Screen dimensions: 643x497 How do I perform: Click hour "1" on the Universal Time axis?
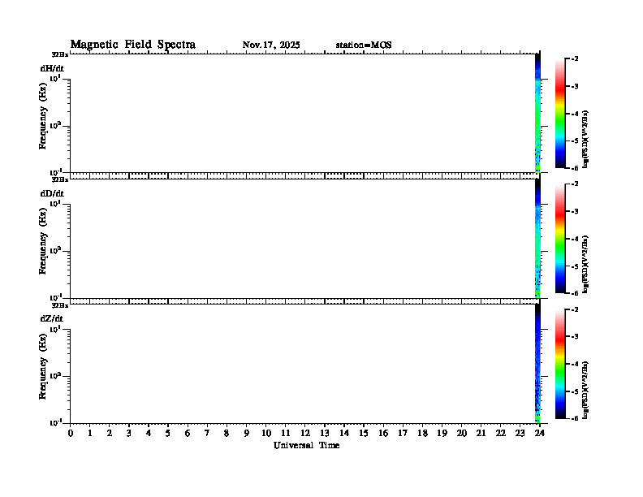coord(90,434)
